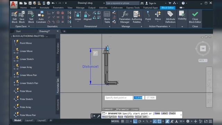Click the customization hamburger icon in status bar
Screen dimensions: 222x125
coord(211,121)
